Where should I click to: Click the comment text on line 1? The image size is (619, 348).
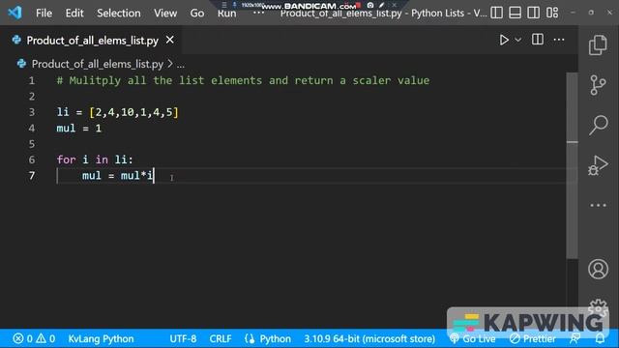tap(243, 80)
